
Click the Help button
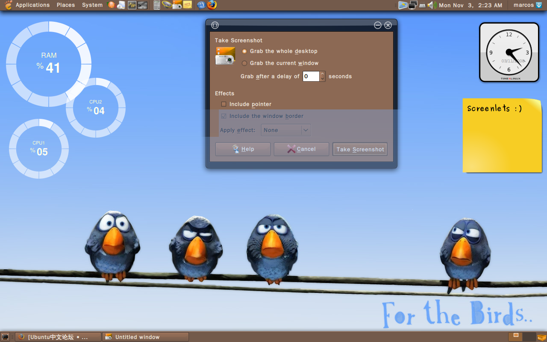[243, 149]
